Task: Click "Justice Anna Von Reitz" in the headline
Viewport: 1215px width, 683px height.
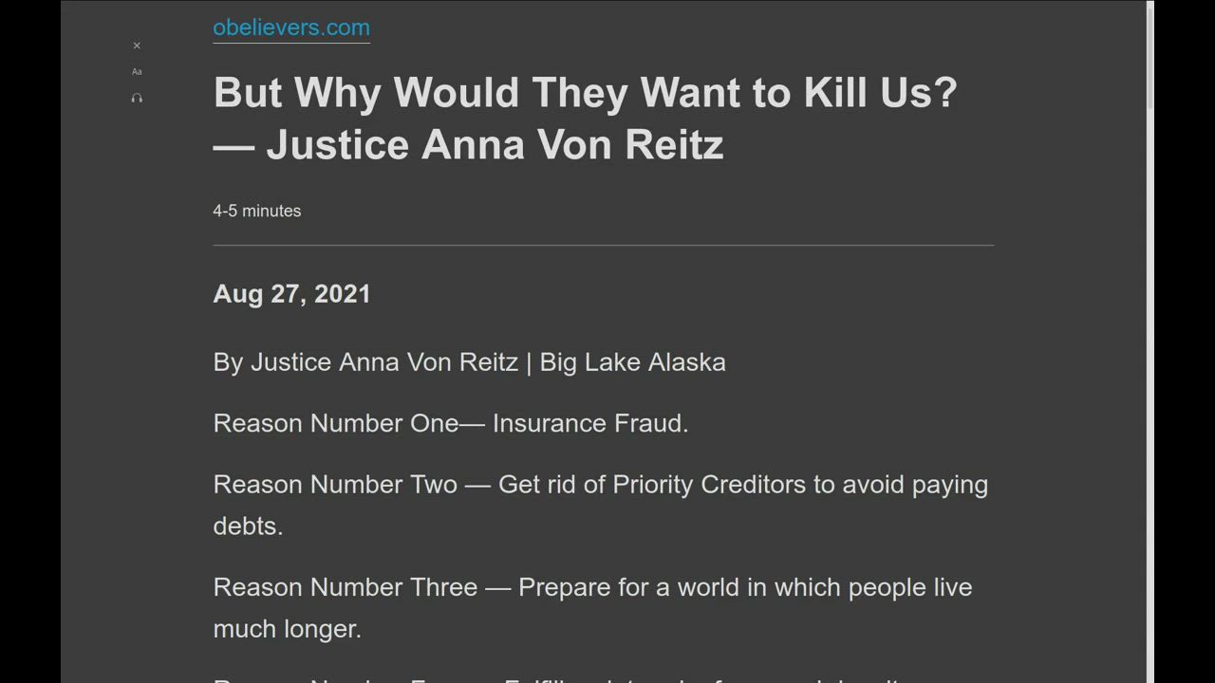Action: point(495,145)
